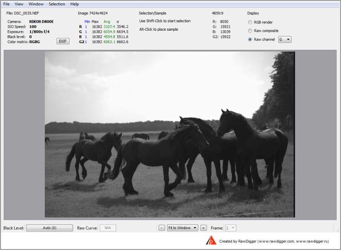Image resolution: width=341 pixels, height=250 pixels.
Task: Click the EXIF button
Action: point(63,41)
